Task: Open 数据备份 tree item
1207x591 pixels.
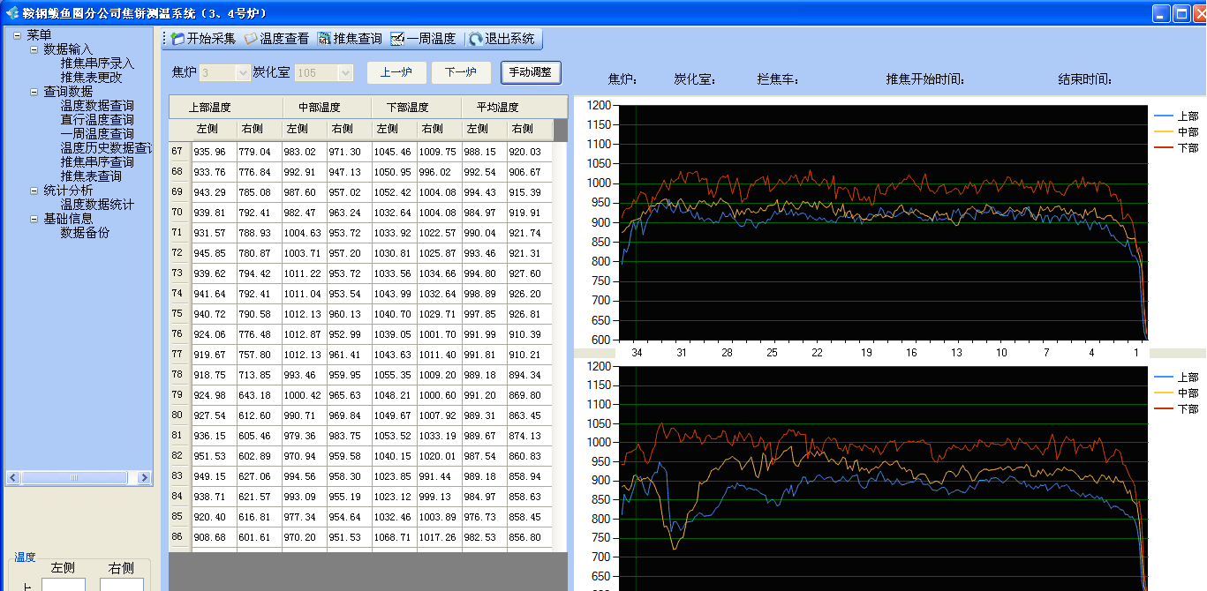Action: (85, 233)
